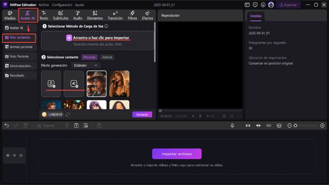Open the Subtítulos tab
This screenshot has width=329, height=185.
click(x=60, y=16)
